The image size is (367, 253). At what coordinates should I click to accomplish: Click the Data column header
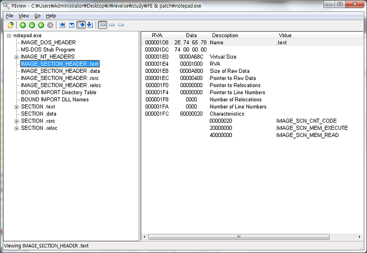[191, 35]
